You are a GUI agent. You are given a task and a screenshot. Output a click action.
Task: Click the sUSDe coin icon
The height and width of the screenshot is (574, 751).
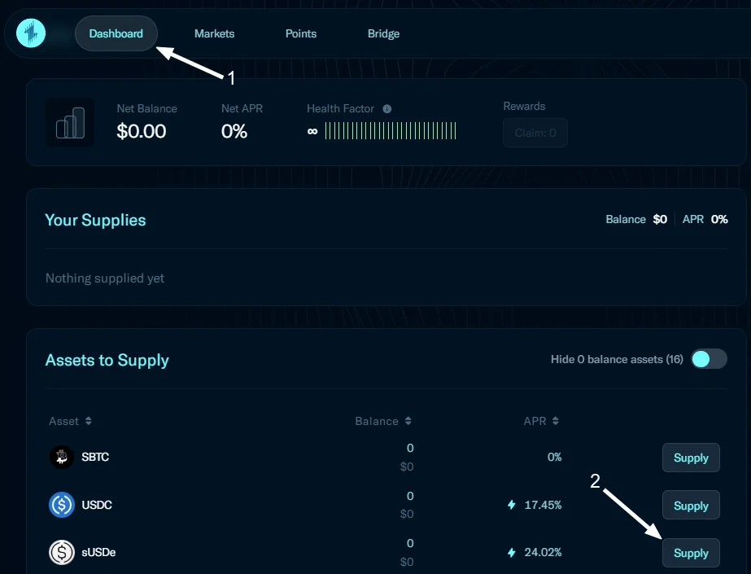coord(62,552)
